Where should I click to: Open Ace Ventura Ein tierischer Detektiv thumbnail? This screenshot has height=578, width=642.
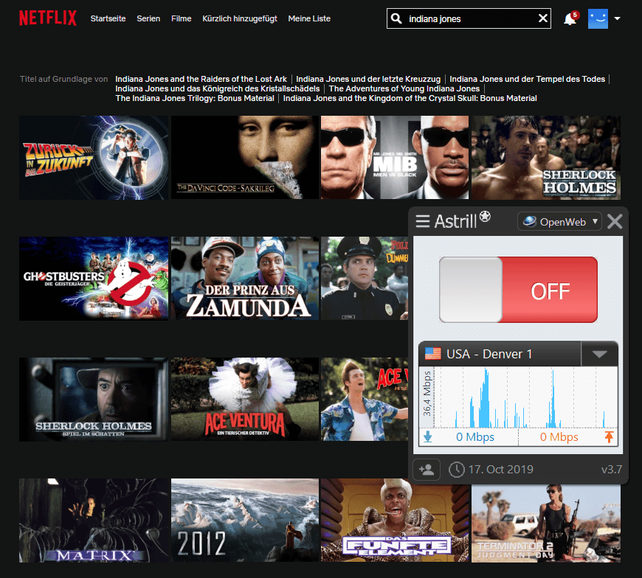(x=245, y=400)
